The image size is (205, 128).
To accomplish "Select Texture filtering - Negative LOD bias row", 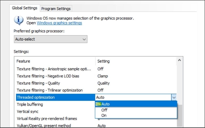I will [48, 76].
